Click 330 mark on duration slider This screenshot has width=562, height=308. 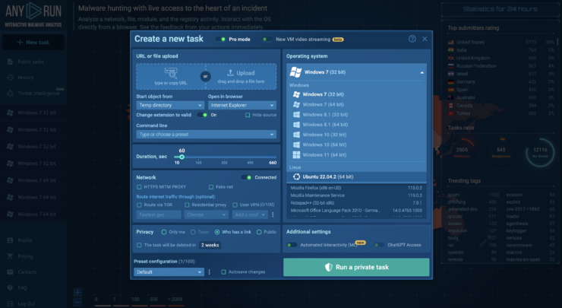pos(224,163)
